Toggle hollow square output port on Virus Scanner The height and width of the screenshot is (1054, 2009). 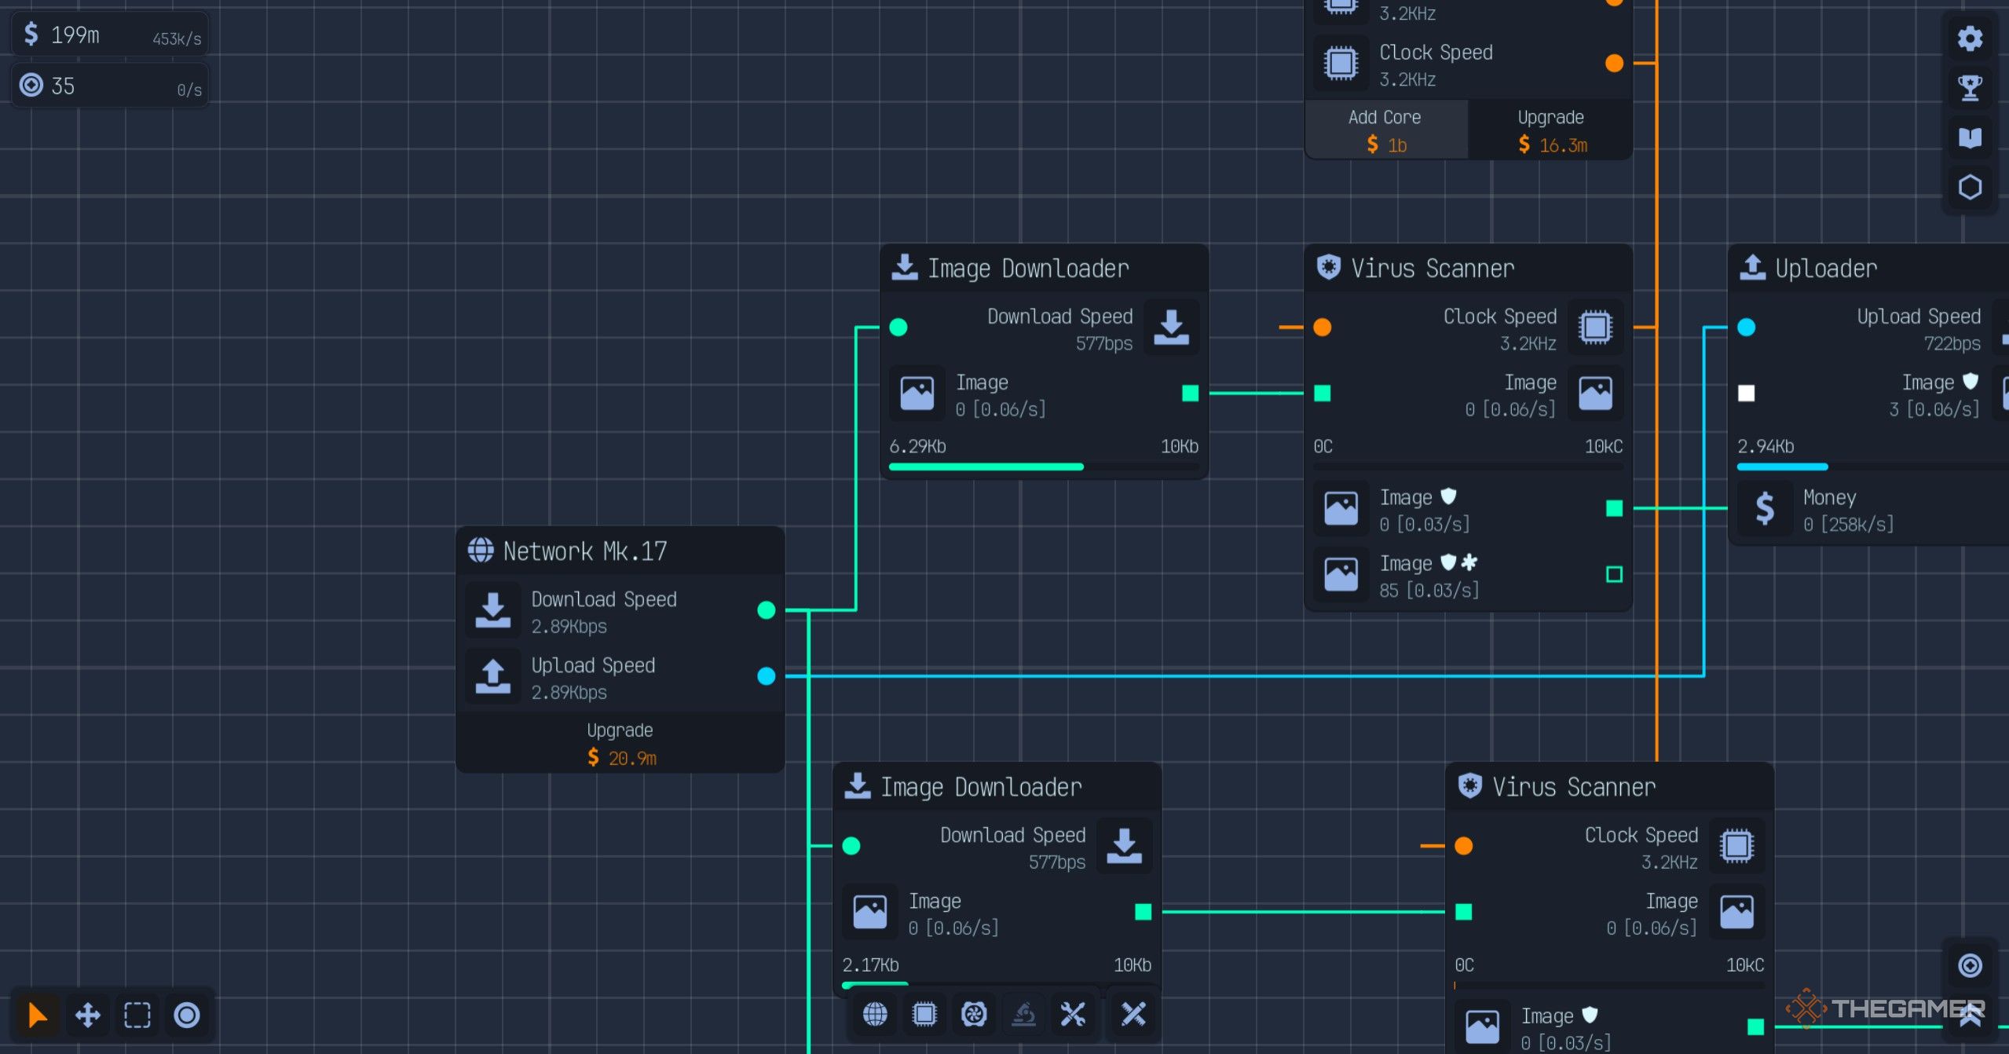pos(1614,574)
